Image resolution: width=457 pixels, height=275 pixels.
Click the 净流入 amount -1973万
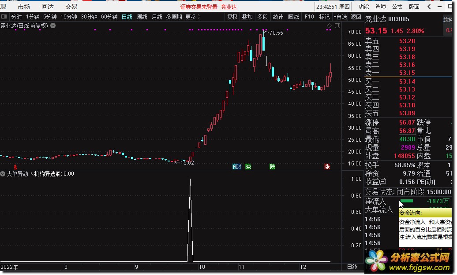click(438, 201)
